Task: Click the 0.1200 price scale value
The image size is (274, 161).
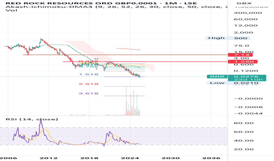Action: (246, 71)
